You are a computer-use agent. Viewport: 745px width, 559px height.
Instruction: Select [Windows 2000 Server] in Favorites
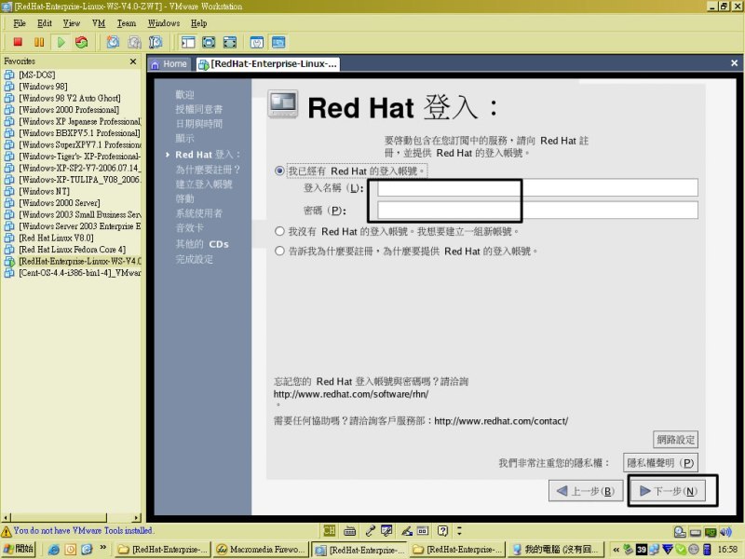tap(60, 203)
